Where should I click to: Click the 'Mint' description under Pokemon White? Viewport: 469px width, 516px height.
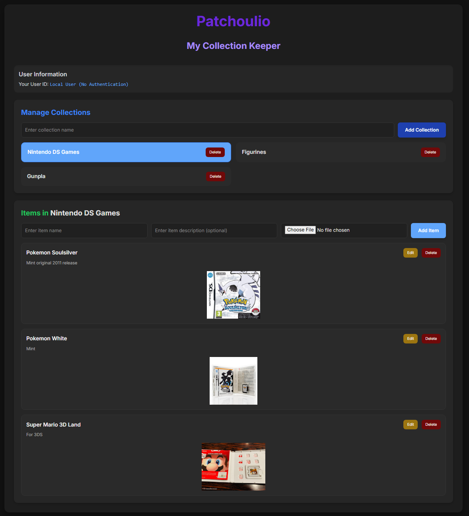click(x=31, y=349)
